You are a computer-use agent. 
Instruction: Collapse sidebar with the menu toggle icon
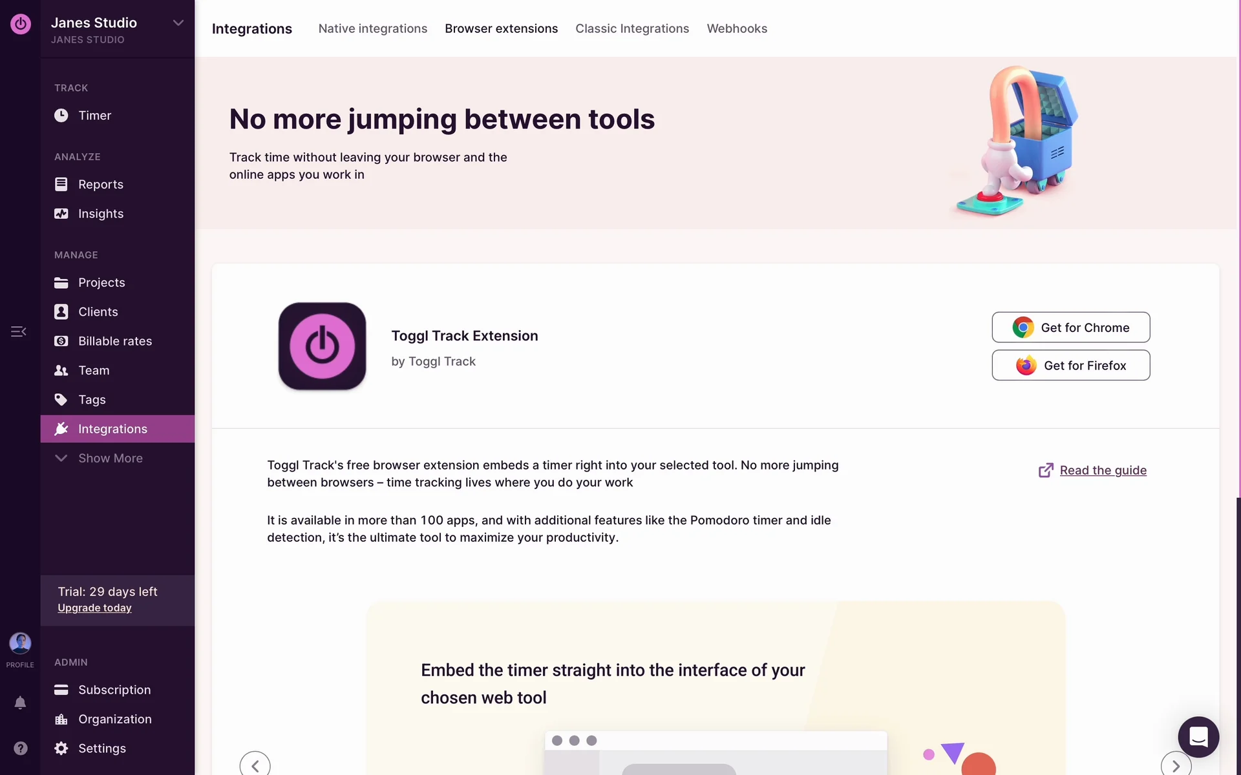(18, 331)
